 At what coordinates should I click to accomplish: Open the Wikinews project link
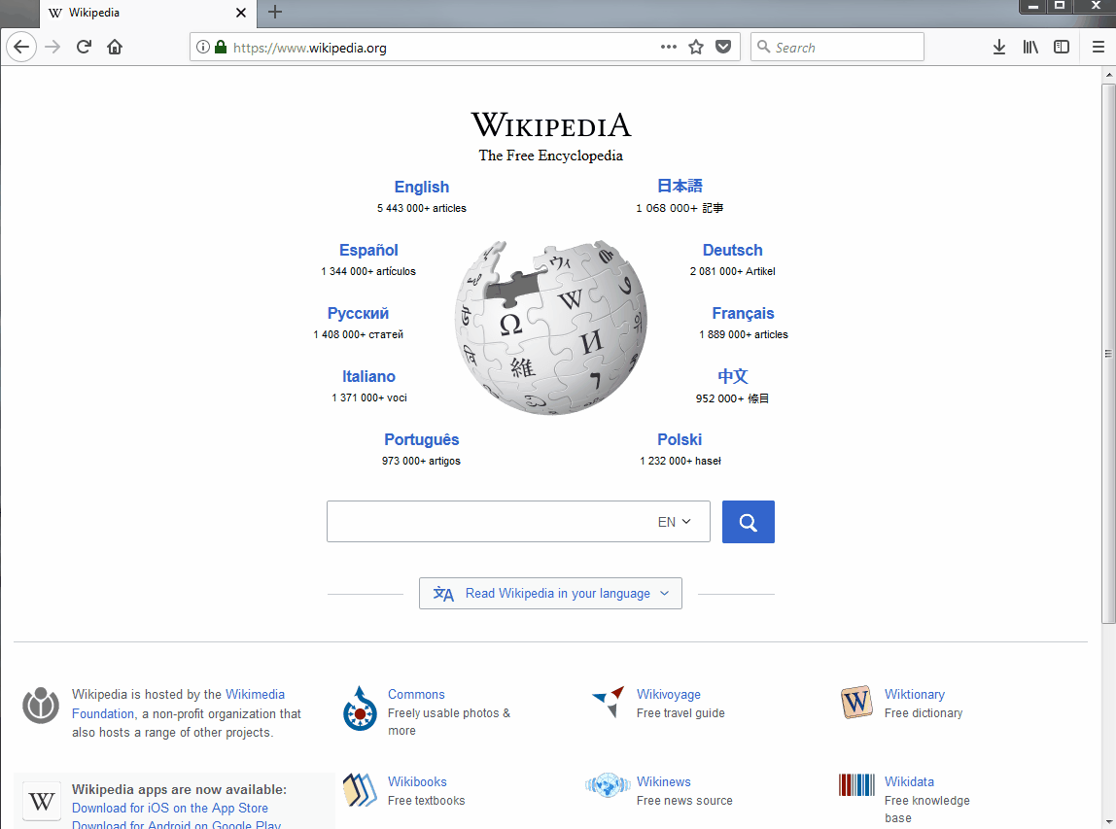(663, 782)
